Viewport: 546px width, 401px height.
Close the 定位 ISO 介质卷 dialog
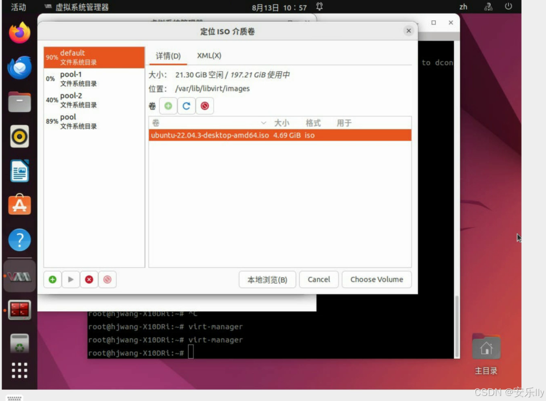[408, 30]
